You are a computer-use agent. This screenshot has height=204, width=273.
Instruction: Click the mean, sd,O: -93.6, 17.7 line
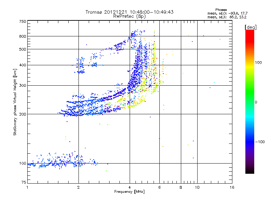tap(227, 13)
